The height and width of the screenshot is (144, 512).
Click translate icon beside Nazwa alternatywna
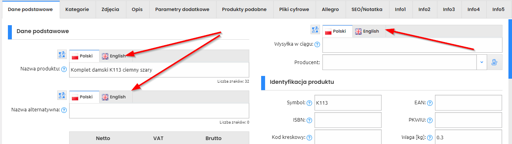click(62, 95)
